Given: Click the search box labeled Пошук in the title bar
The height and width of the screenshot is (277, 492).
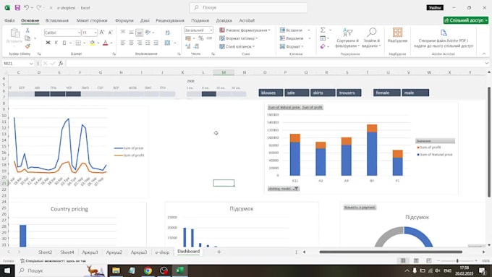Looking at the screenshot, I should [x=248, y=7].
